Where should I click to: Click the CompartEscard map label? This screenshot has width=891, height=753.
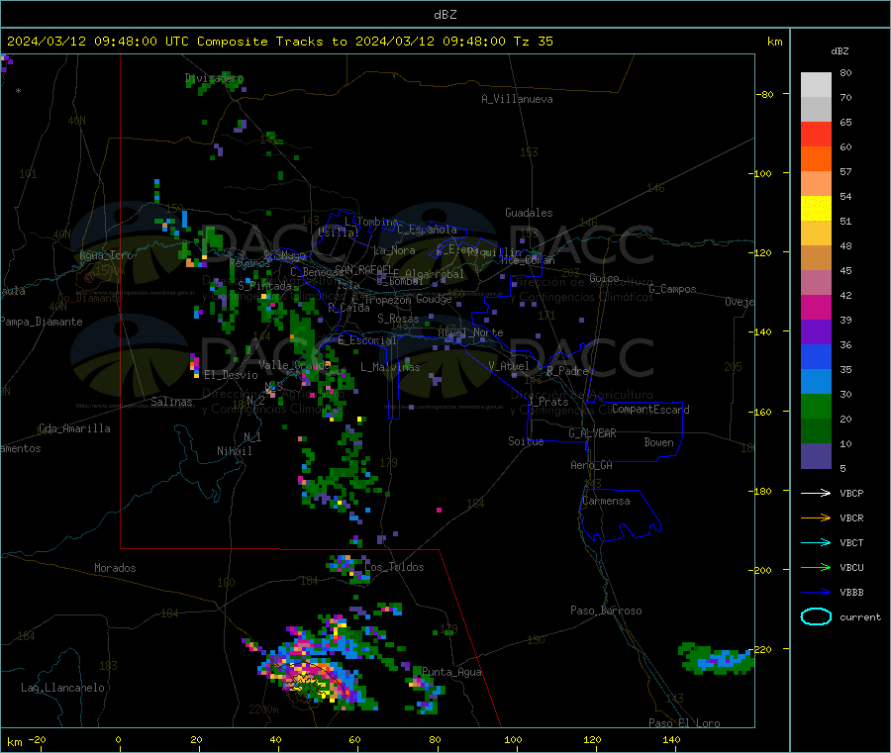(x=650, y=409)
